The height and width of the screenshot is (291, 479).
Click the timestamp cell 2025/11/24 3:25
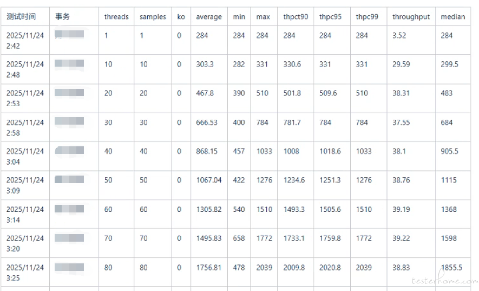(x=25, y=273)
